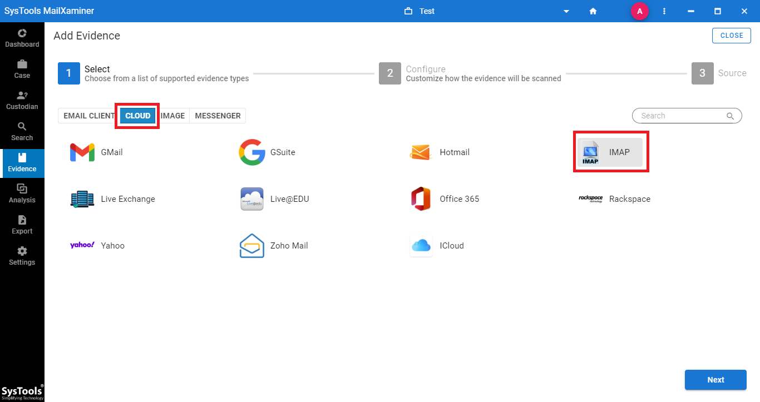Open the Dashboard sidebar icon
This screenshot has height=402, width=760.
click(x=22, y=33)
